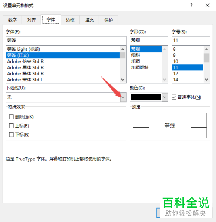Click the 字体 name input field
216x222 pixels.
(x=66, y=41)
